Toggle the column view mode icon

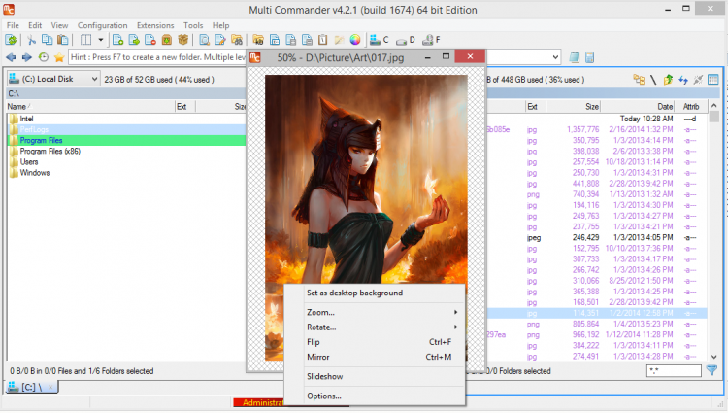pyautogui.click(x=713, y=80)
